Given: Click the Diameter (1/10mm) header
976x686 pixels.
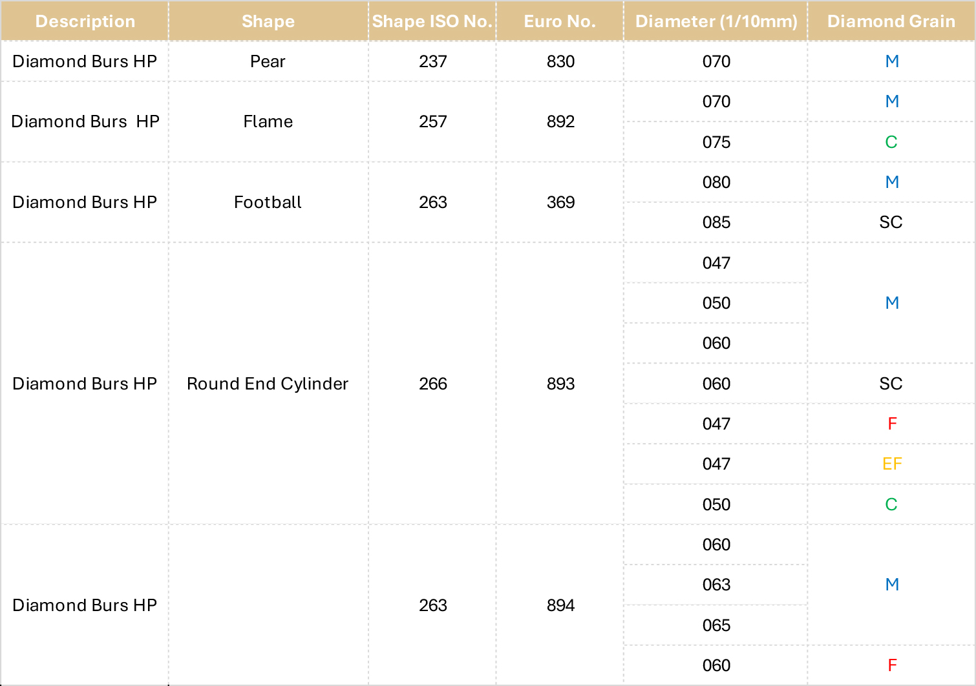Looking at the screenshot, I should (716, 21).
